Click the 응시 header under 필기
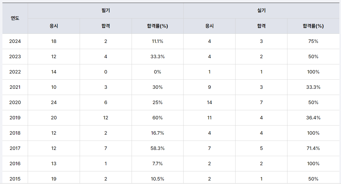341x184 pixels. 54,26
